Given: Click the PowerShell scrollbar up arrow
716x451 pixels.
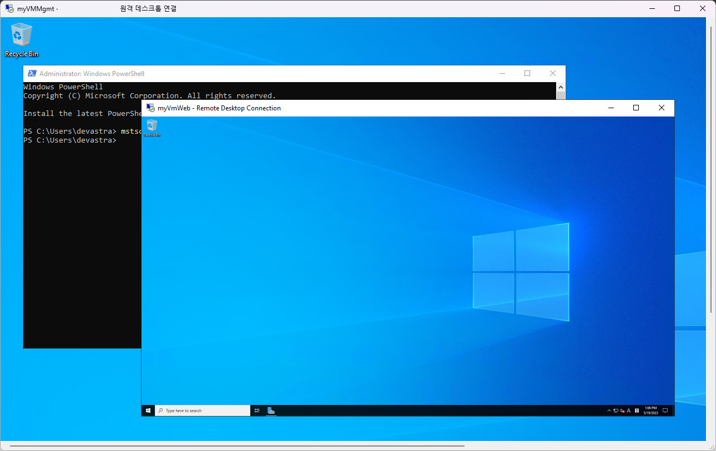Looking at the screenshot, I should point(561,87).
